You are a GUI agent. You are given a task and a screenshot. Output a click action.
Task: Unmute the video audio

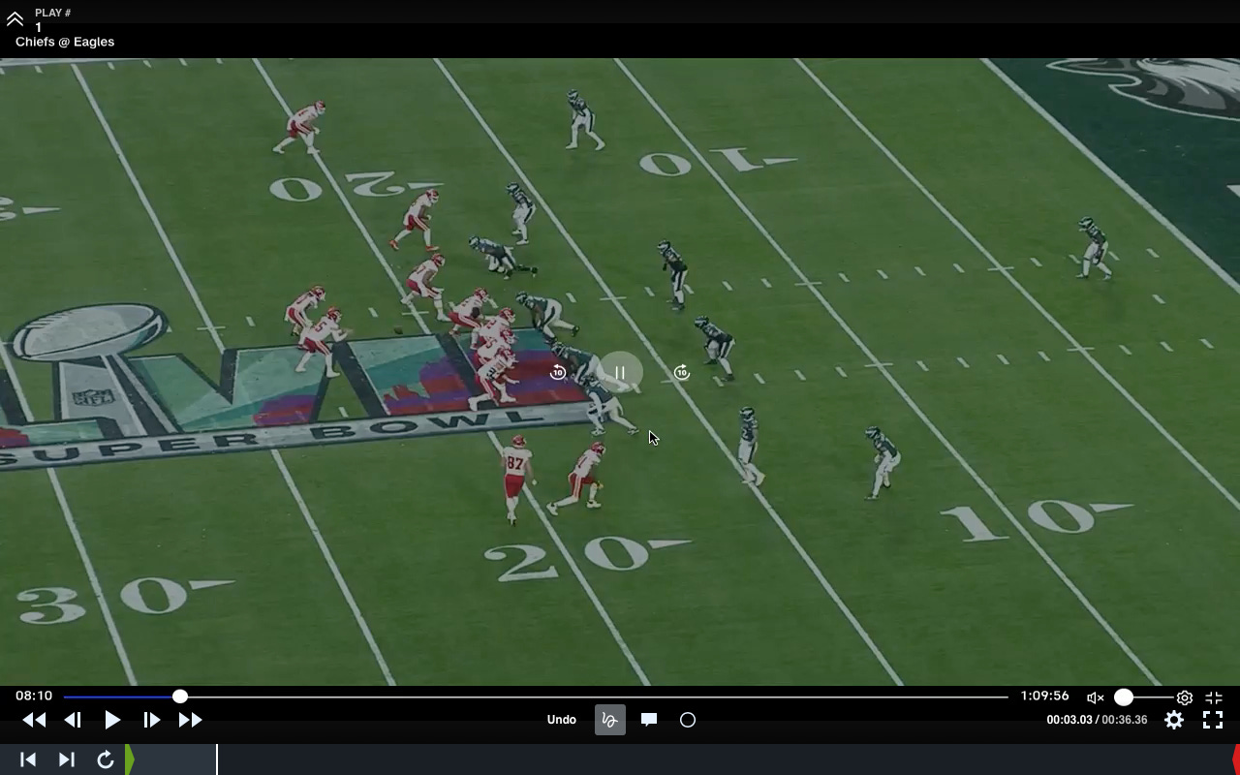pyautogui.click(x=1096, y=697)
